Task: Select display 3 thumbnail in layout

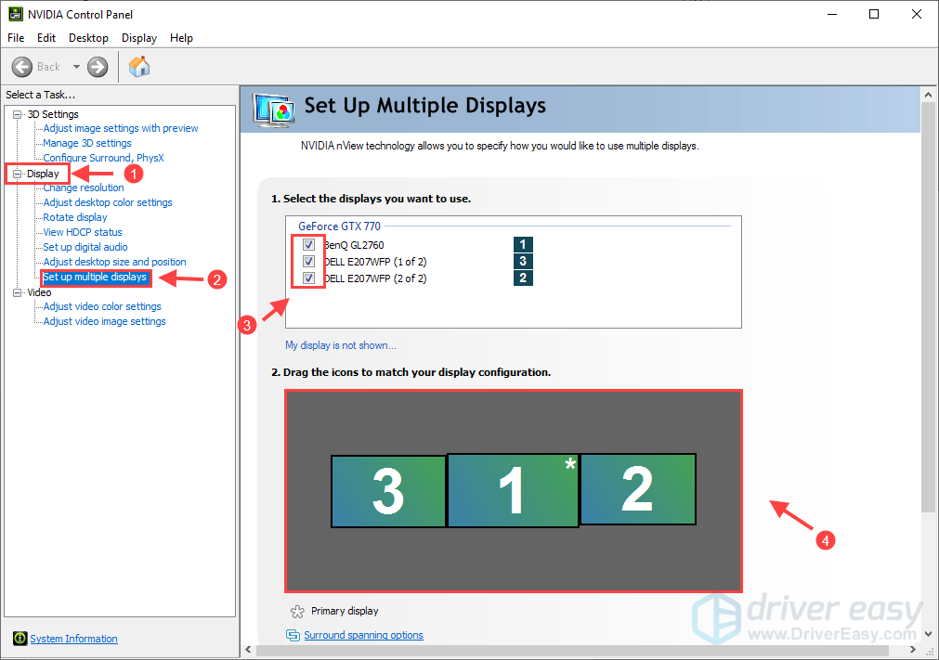Action: coord(388,491)
